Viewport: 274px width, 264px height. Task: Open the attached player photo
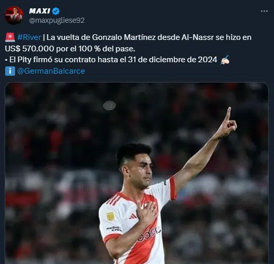[136, 173]
